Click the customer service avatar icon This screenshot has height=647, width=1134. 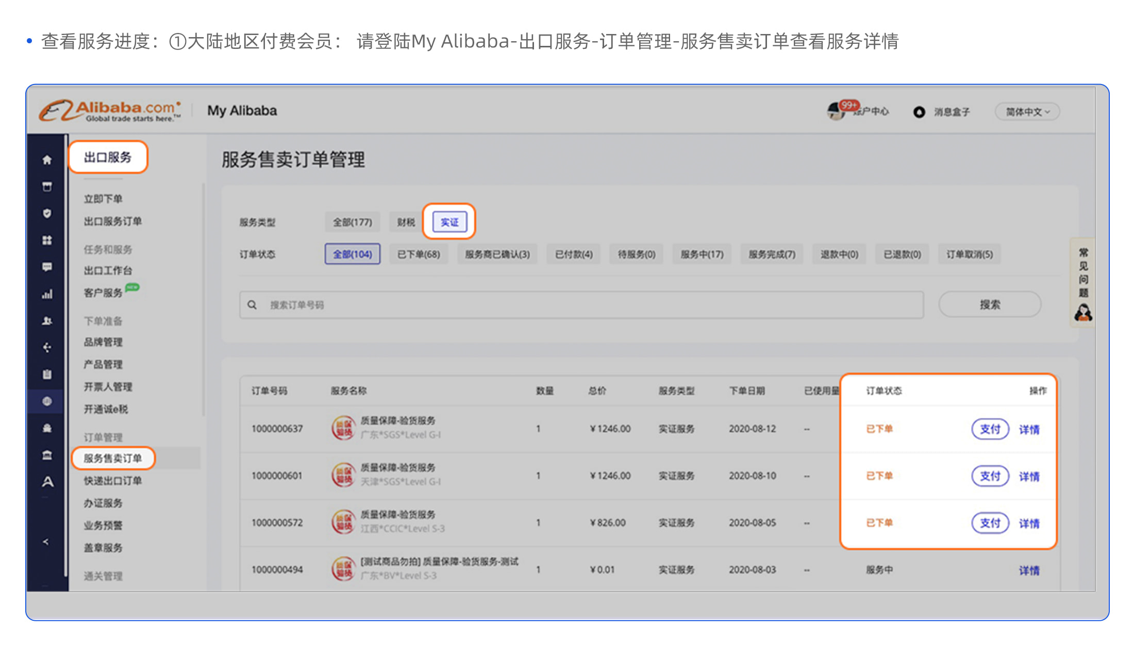[x=1083, y=313]
